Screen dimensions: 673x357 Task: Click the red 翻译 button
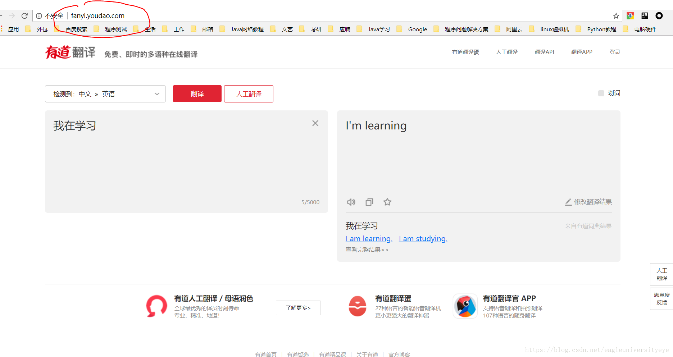[x=197, y=94]
